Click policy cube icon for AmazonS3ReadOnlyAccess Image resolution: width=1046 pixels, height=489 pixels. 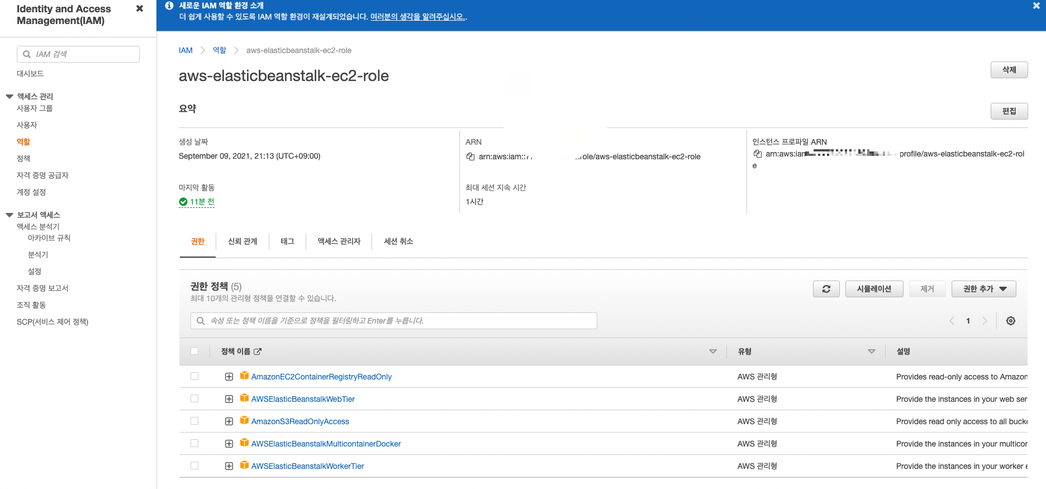click(244, 421)
